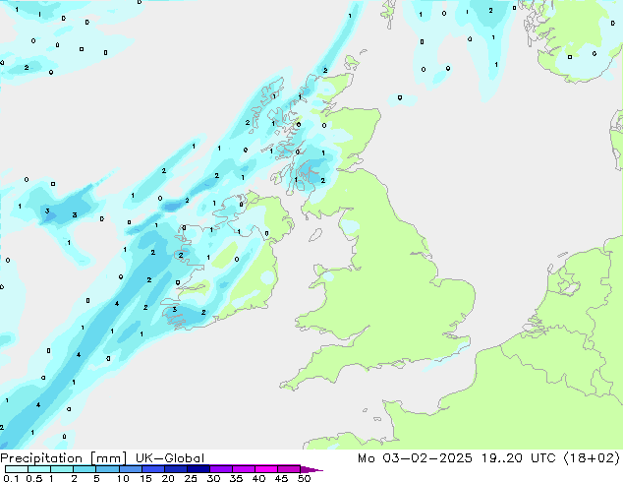
Task: Select the 40–45 mm magenta swatch
Action: [x=266, y=469]
